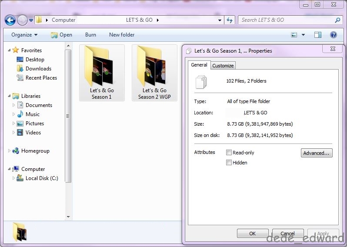Select Downloads in Favorites
The height and width of the screenshot is (247, 347).
tap(38, 69)
